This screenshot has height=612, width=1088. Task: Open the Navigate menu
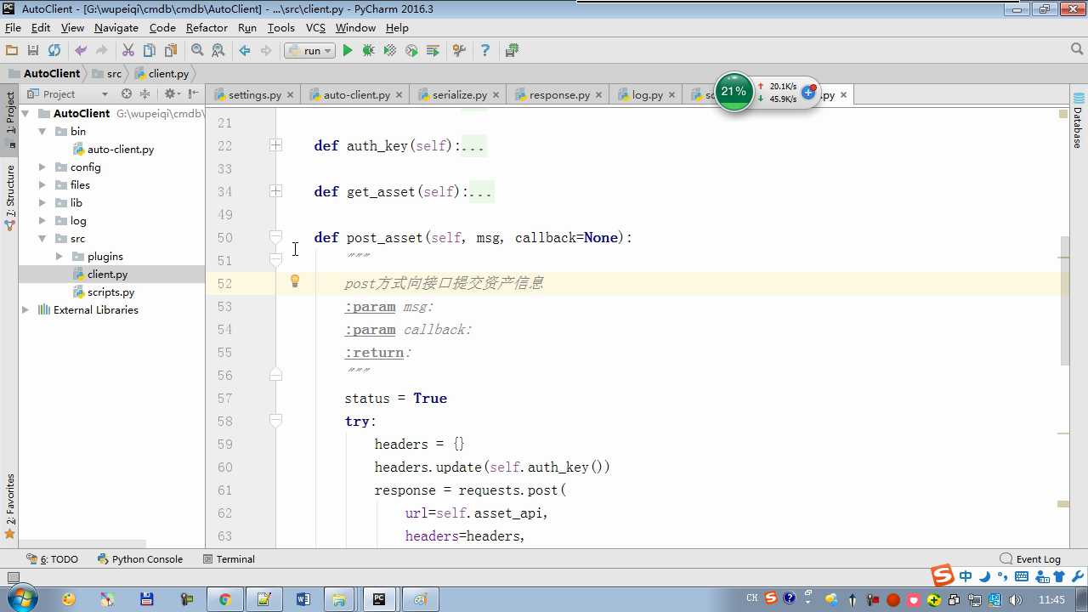point(116,28)
